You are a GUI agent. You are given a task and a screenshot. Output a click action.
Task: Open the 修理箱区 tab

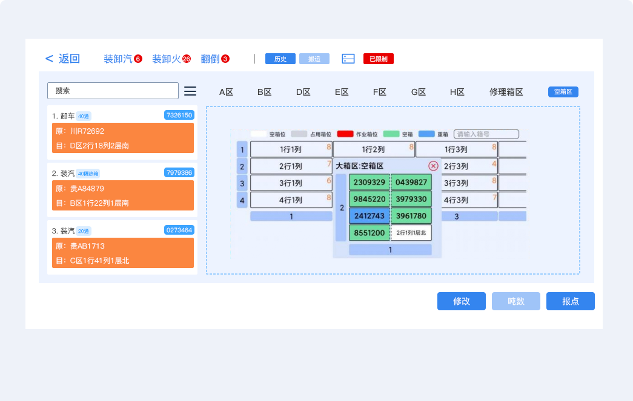point(506,92)
